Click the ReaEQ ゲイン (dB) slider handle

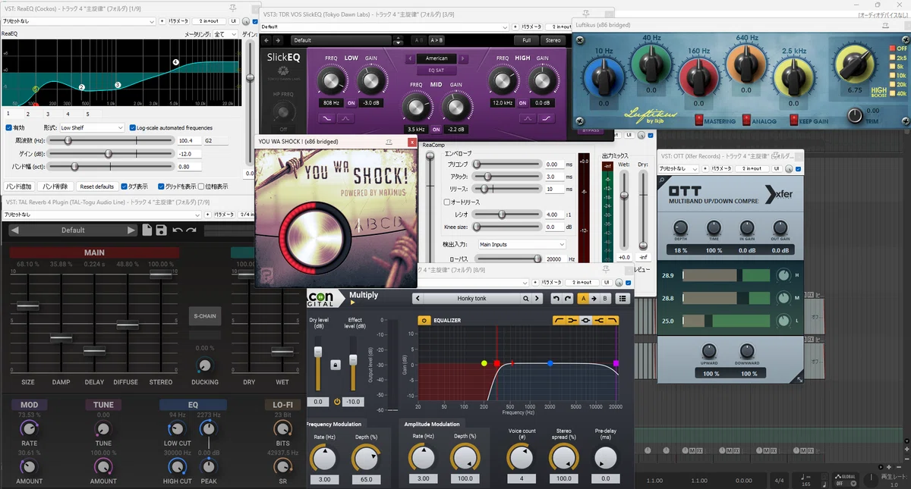[109, 153]
